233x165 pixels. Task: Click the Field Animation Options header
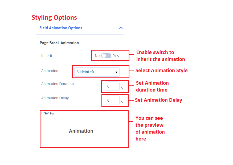(x=61, y=28)
